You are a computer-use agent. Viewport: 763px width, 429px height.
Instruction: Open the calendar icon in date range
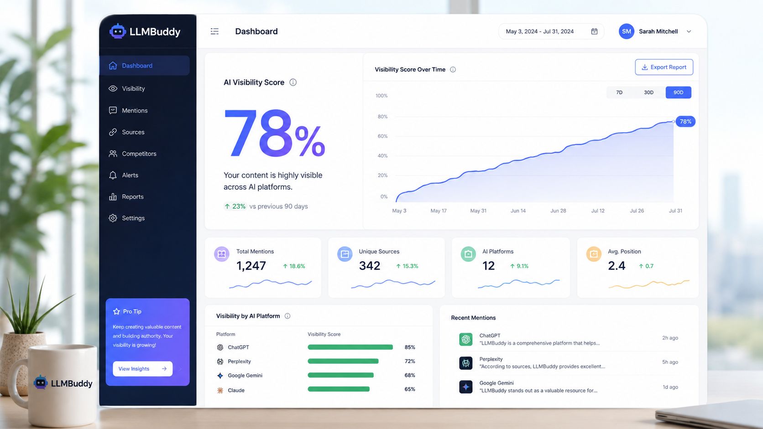point(594,31)
